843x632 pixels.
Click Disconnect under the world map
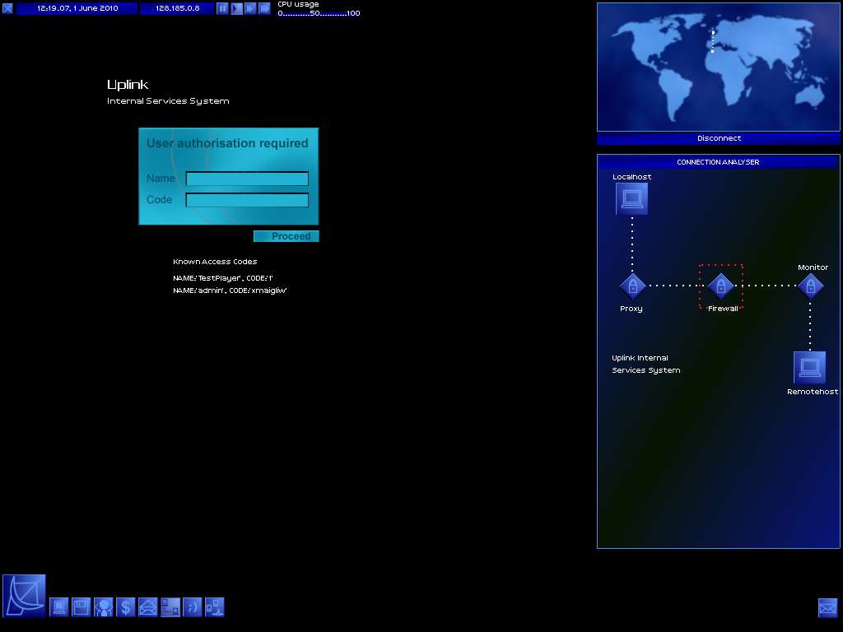pos(719,138)
